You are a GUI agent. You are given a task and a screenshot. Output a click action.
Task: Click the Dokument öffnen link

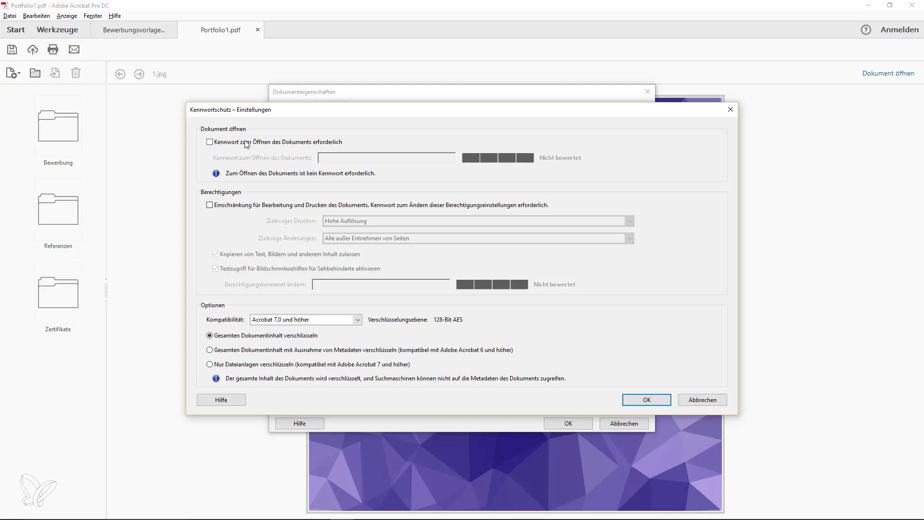888,74
